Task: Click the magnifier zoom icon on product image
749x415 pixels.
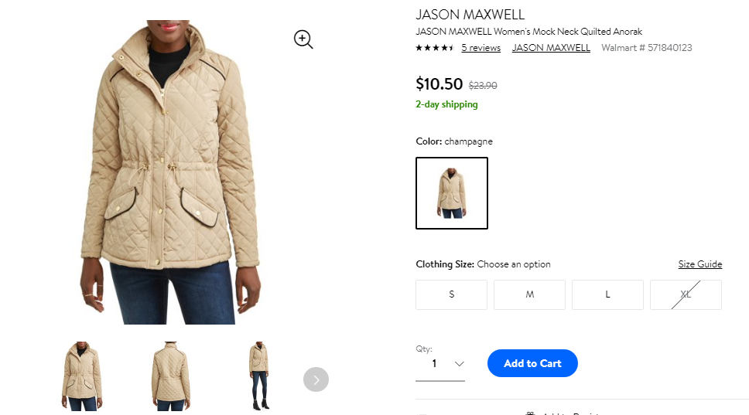Action: coord(303,39)
